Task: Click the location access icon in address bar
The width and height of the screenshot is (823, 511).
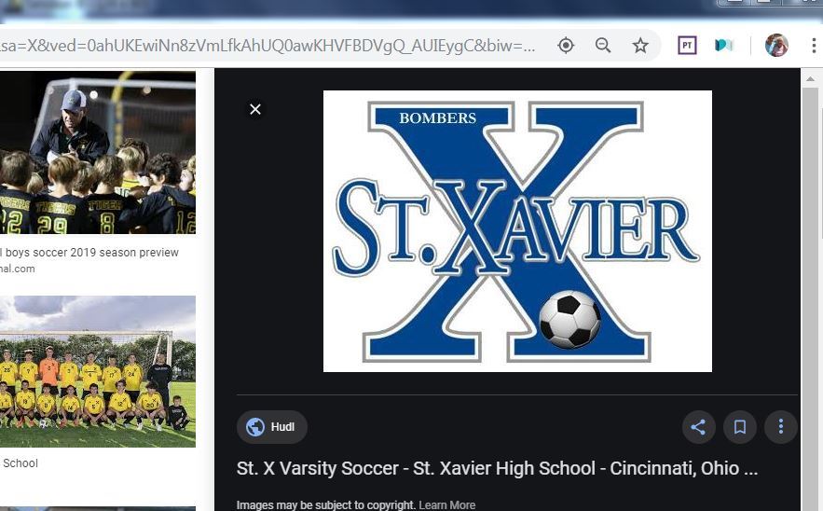Action: pos(566,46)
